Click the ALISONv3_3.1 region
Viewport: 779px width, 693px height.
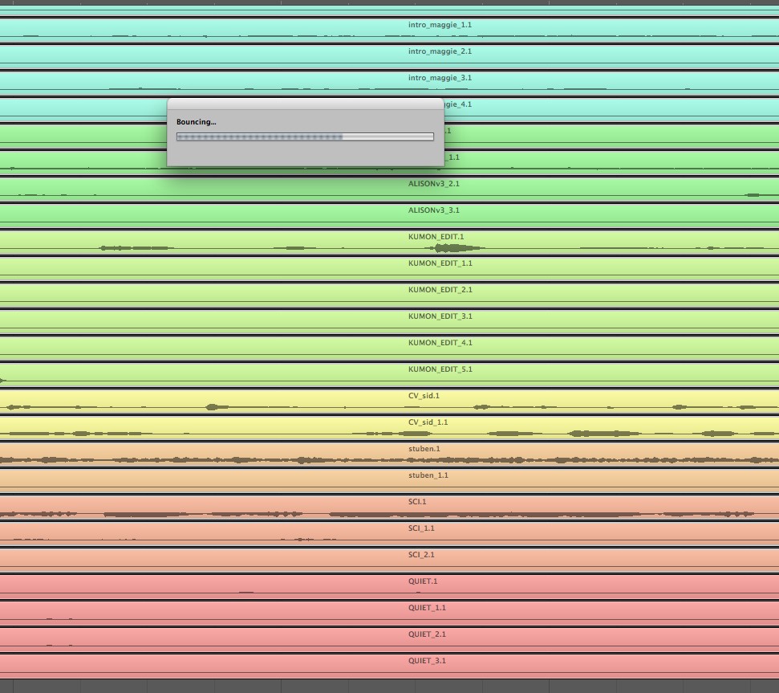point(433,215)
